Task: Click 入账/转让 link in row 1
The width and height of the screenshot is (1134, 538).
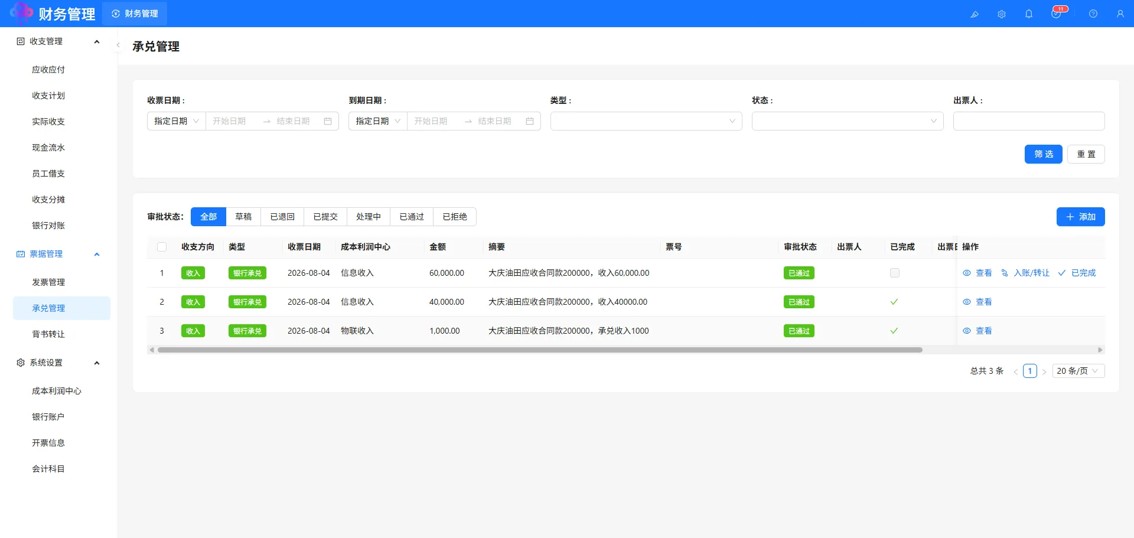Action: pos(1032,273)
